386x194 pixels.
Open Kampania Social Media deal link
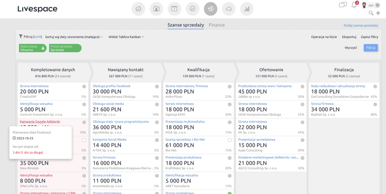coord(109,139)
